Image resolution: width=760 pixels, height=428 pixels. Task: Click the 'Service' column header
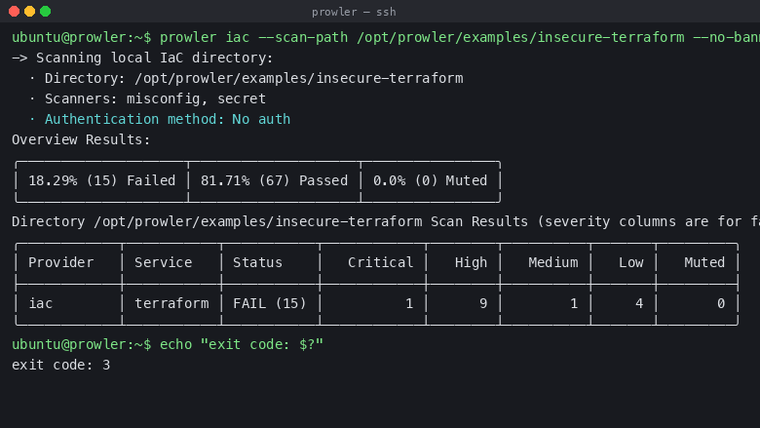point(164,262)
